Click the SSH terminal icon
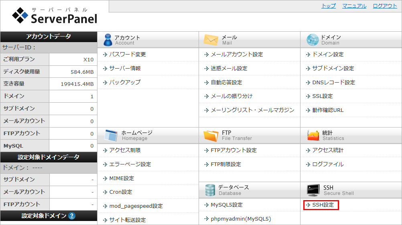The height and width of the screenshot is (225, 402). tap(313, 190)
